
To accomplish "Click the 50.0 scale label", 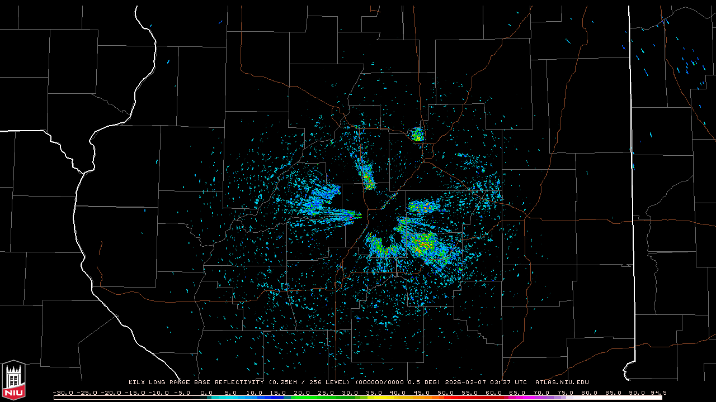I will click(446, 393).
